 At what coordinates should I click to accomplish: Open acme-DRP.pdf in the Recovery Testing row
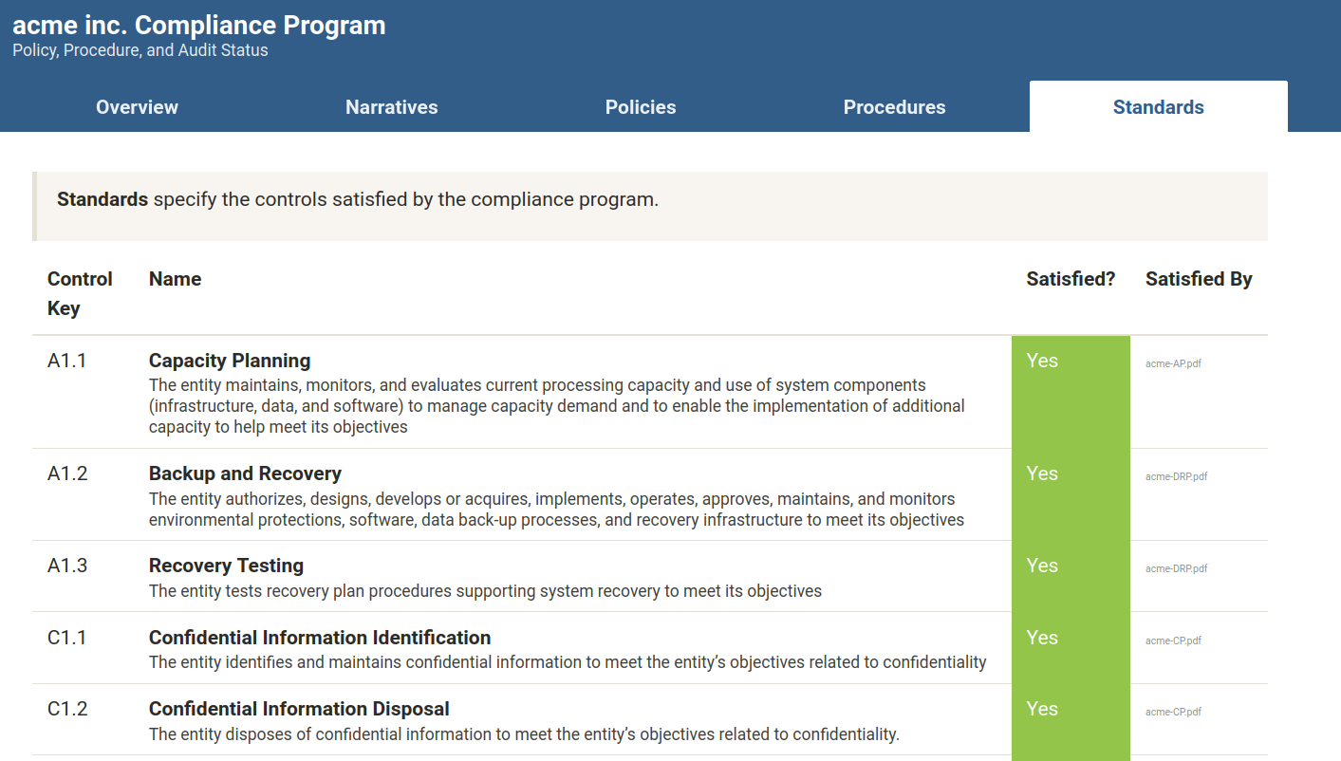coord(1176,568)
